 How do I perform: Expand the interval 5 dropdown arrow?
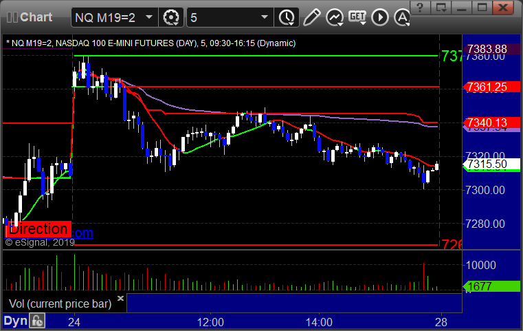click(x=264, y=17)
